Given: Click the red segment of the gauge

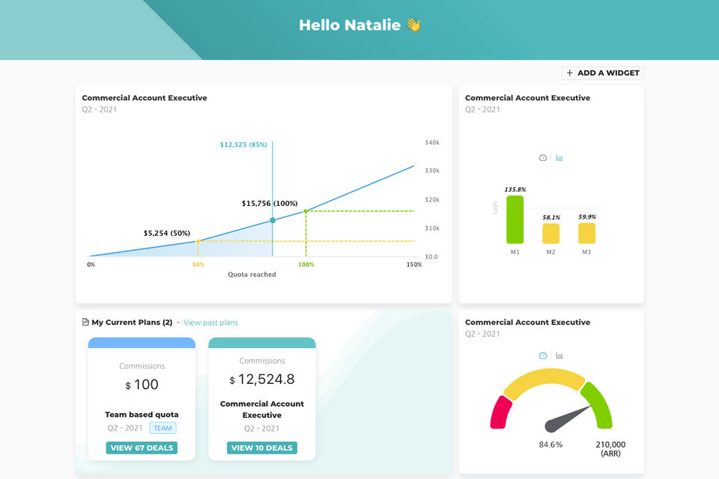Looking at the screenshot, I should 501,412.
